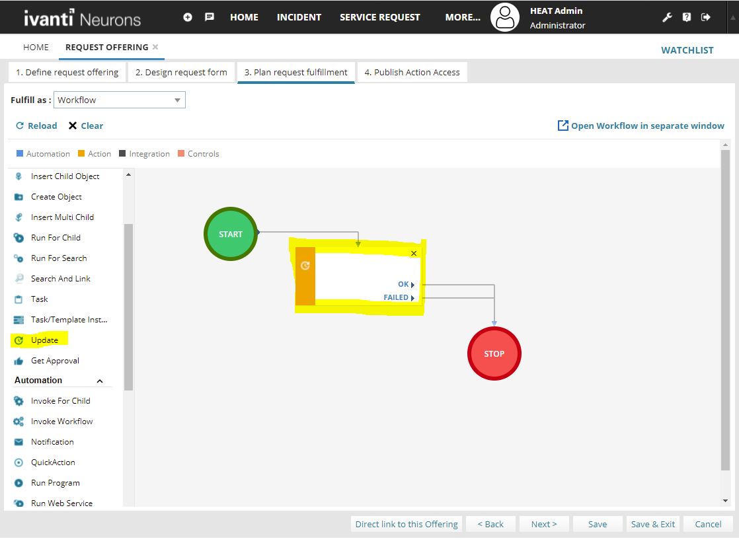The height and width of the screenshot is (555, 739).
Task: Click Direct link to this Offering
Action: click(406, 524)
